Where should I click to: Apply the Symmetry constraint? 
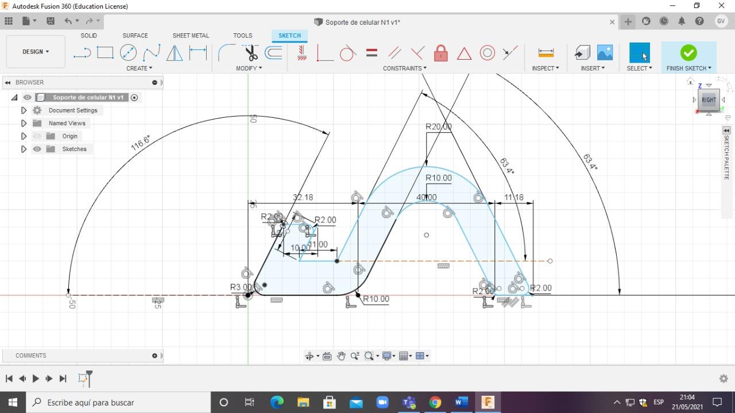coord(510,53)
